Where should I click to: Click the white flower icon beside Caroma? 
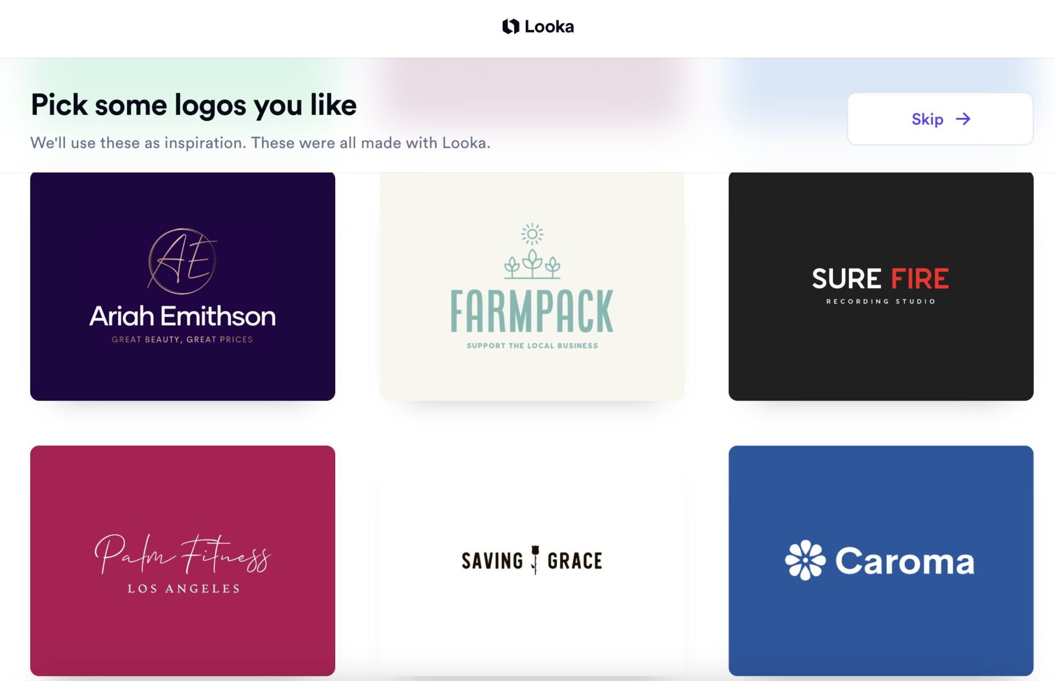pyautogui.click(x=805, y=560)
